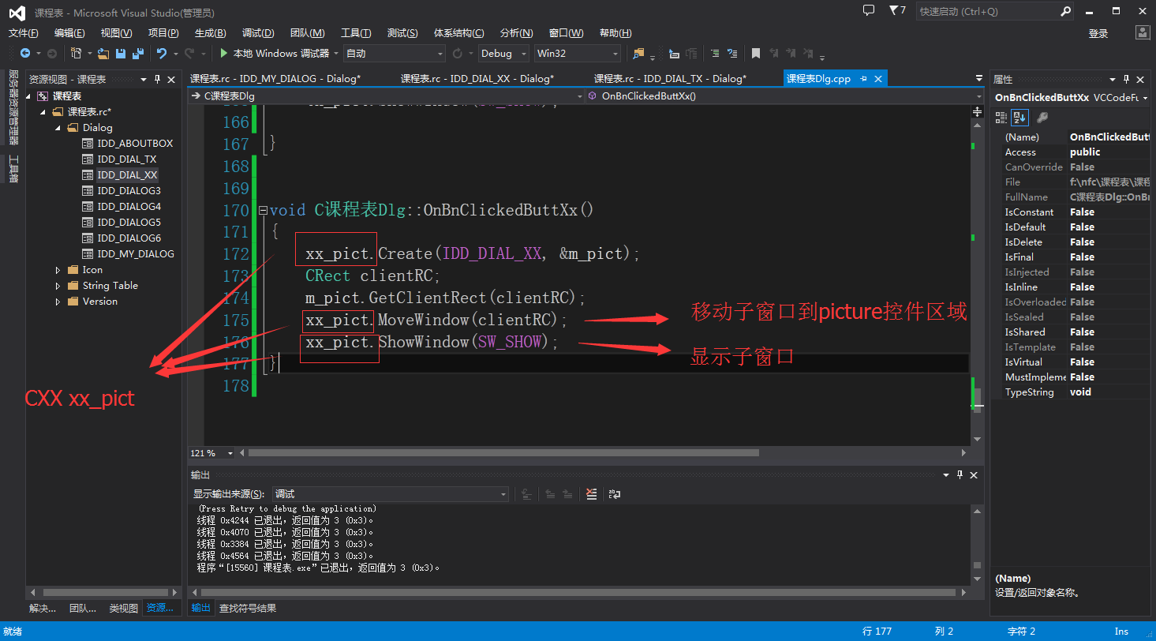
Task: Select IDD_MY_DIALOG in resource tree
Action: 136,253
